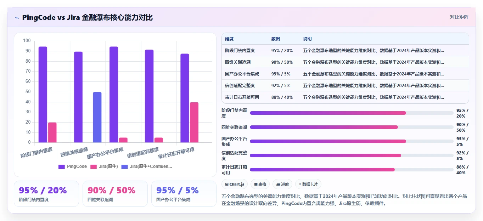483x221 pixels.
Task: Click the 说明 column header
Action: 308,39
